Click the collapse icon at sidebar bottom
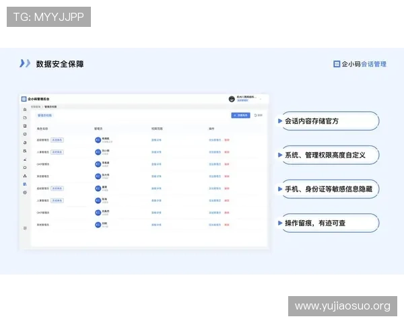This screenshot has height=323, width=404. (x=25, y=228)
